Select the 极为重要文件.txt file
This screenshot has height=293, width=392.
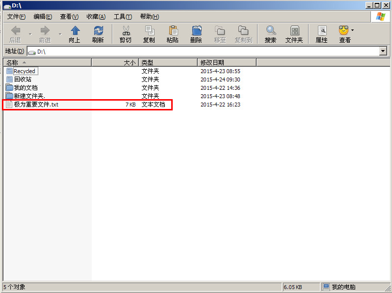36,105
